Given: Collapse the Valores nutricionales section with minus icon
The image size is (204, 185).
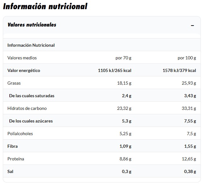Looking at the screenshot, I should (x=192, y=26).
